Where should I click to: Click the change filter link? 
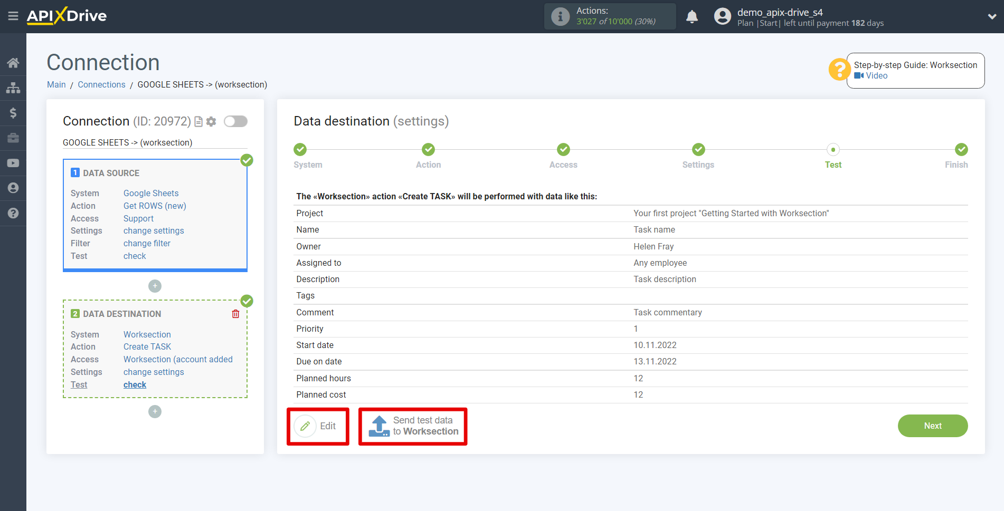tap(147, 243)
